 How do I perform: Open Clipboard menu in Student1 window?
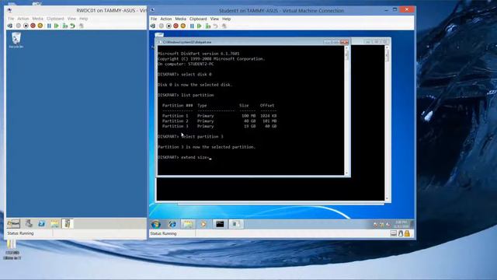pos(198,19)
